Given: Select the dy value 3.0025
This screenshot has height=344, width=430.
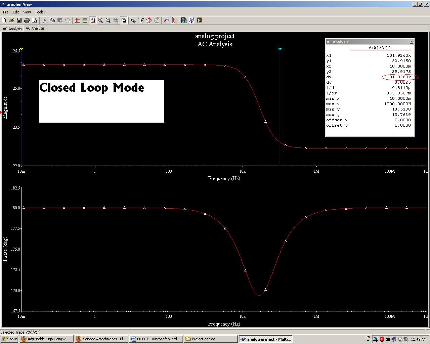Looking at the screenshot, I should 403,82.
